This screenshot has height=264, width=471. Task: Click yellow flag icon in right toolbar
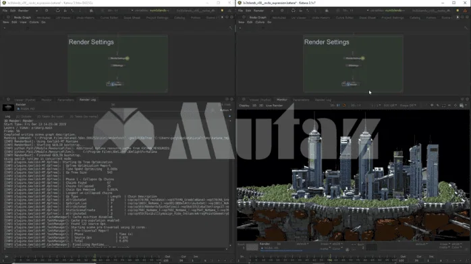tap(458, 11)
